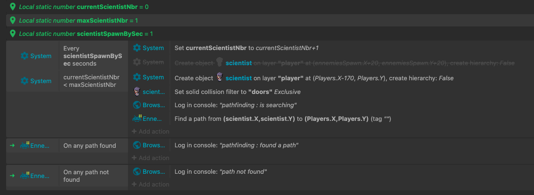Select the 'On any path found' condition text
The height and width of the screenshot is (195, 534).
click(x=90, y=145)
